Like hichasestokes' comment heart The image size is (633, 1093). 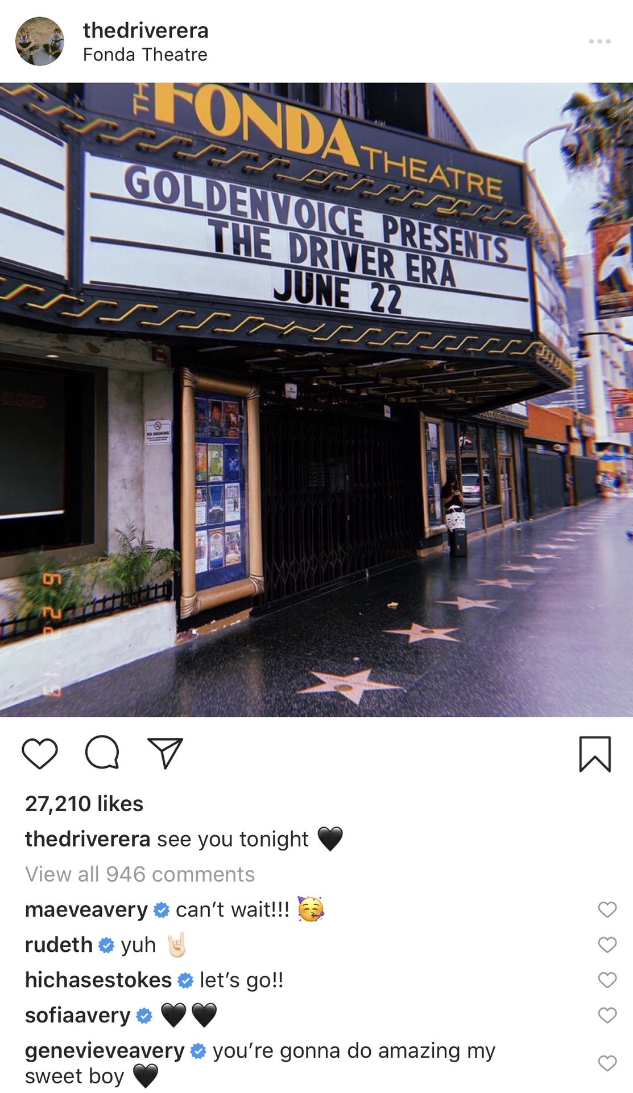coord(607,980)
